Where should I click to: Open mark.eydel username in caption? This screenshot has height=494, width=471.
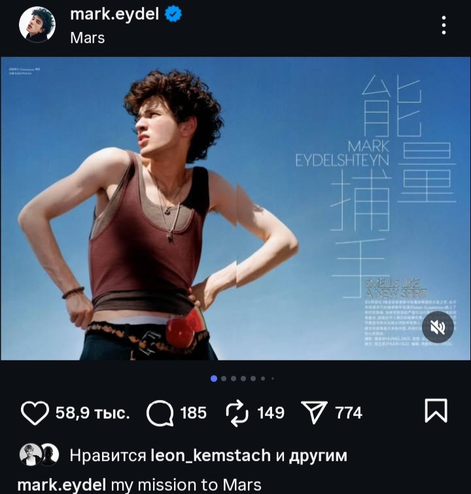tap(61, 485)
